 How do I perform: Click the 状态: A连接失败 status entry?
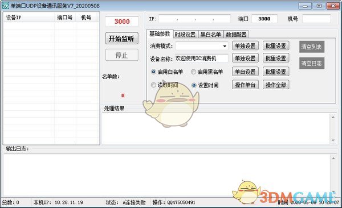coord(125,202)
